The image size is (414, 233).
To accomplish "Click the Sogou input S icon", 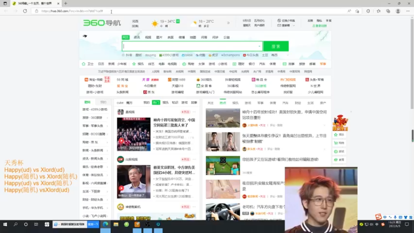I will (378, 217).
